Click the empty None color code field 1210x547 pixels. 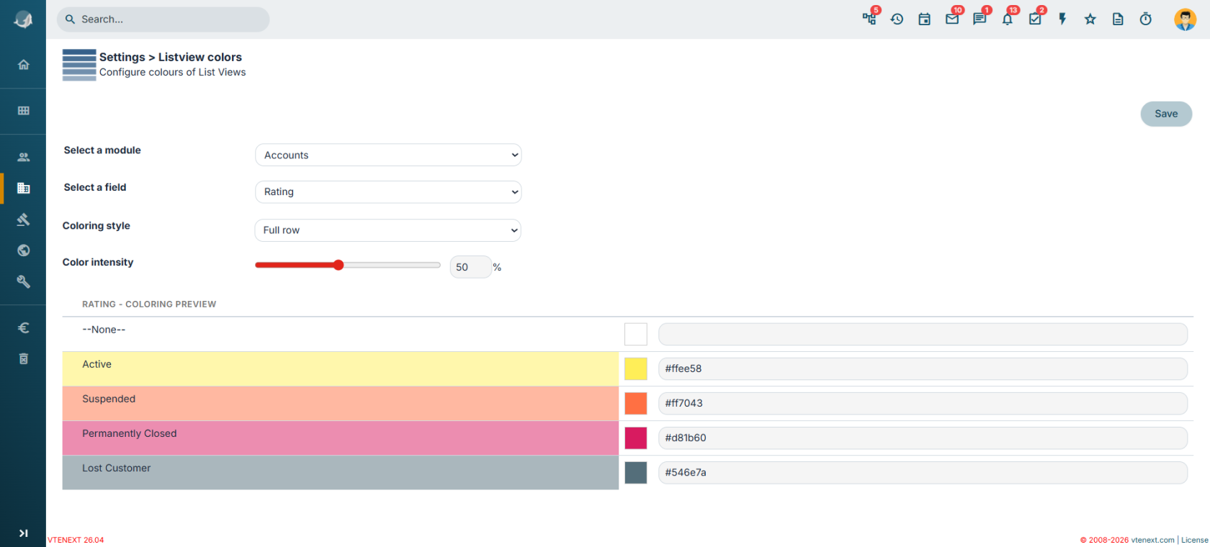tap(923, 334)
